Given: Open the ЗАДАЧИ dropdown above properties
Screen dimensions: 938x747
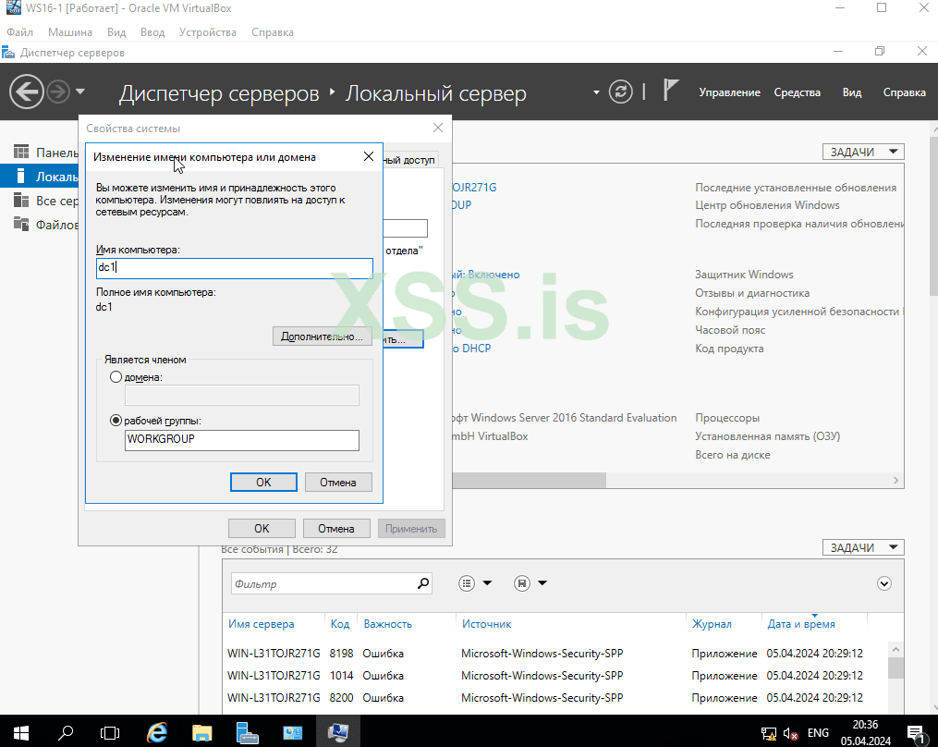Looking at the screenshot, I should pos(862,153).
